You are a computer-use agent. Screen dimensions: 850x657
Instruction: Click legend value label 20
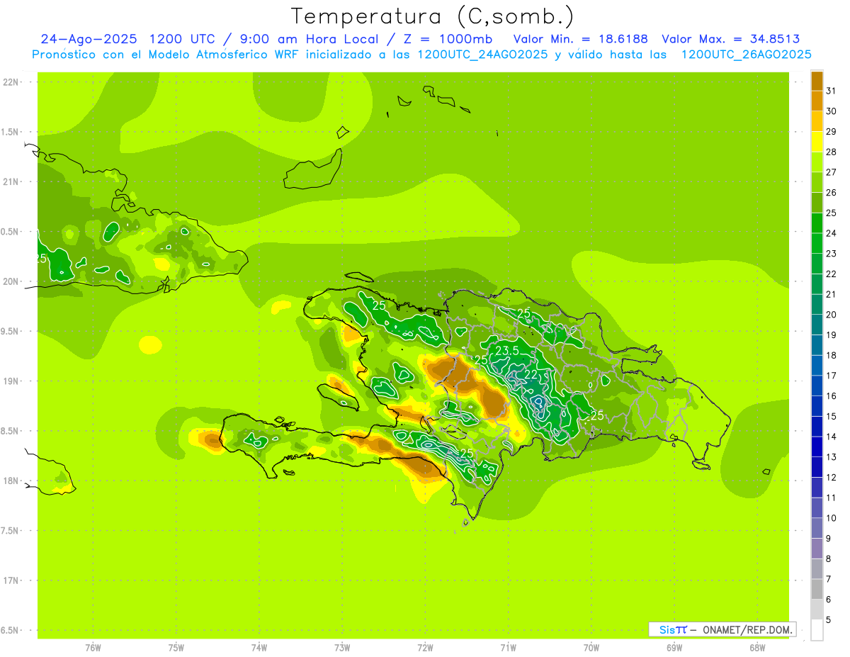(x=831, y=315)
